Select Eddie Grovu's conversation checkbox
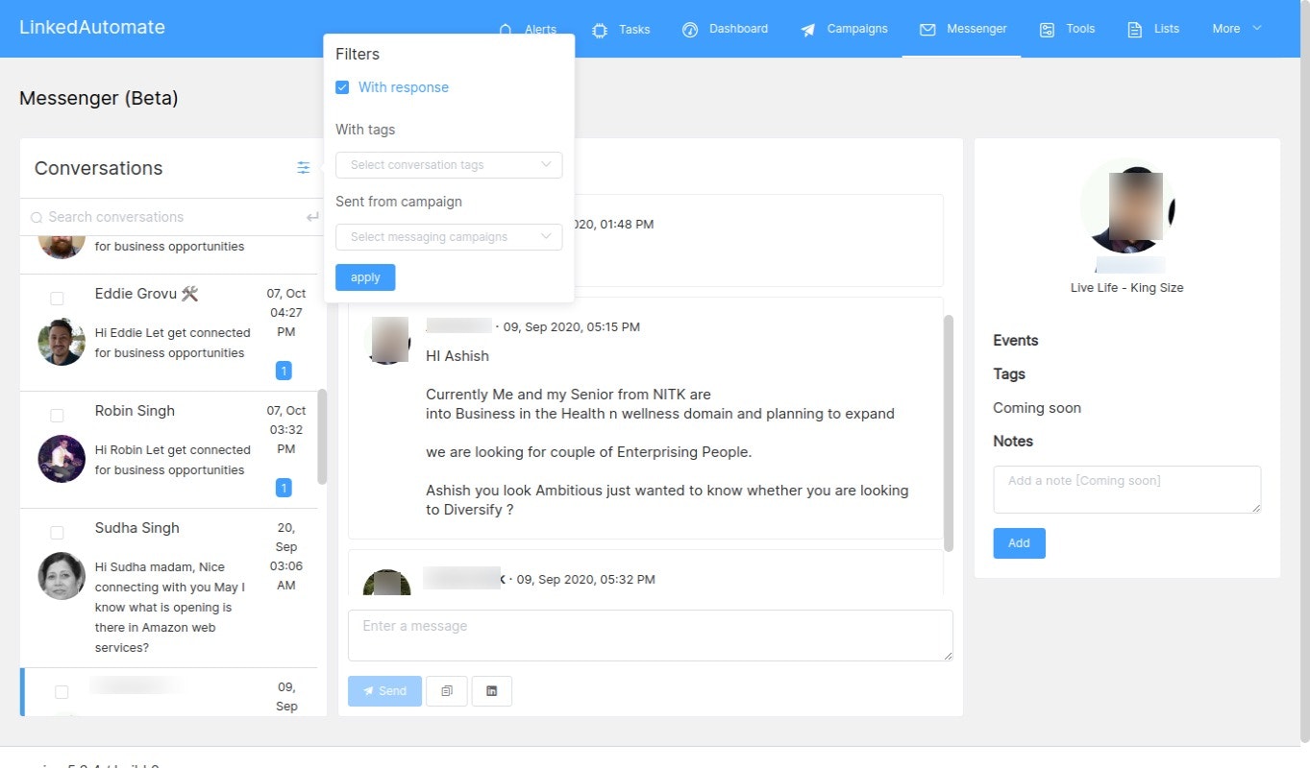This screenshot has width=1310, height=768. point(57,298)
